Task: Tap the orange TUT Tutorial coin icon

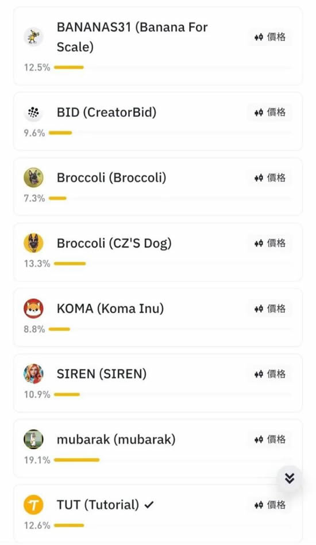Action: (33, 505)
